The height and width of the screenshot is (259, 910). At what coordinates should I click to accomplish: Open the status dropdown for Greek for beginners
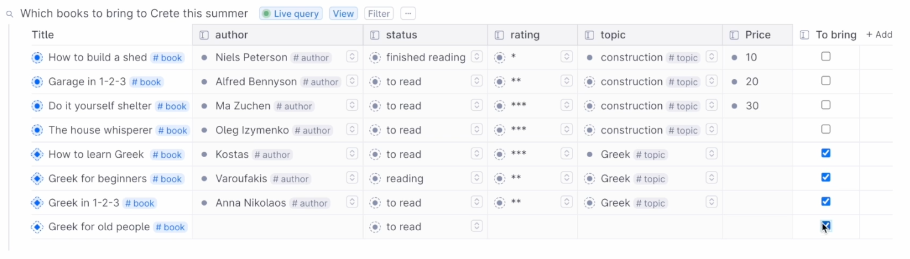(x=477, y=178)
